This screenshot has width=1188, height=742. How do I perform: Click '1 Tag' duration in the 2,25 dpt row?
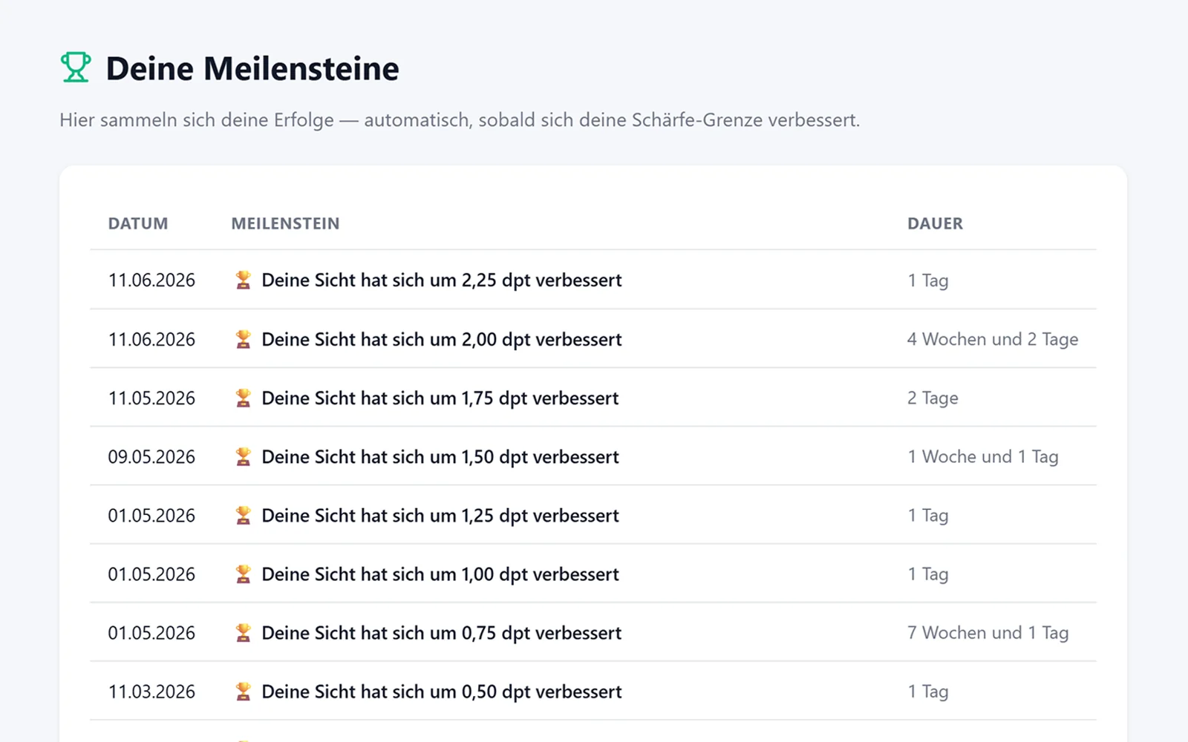point(928,280)
